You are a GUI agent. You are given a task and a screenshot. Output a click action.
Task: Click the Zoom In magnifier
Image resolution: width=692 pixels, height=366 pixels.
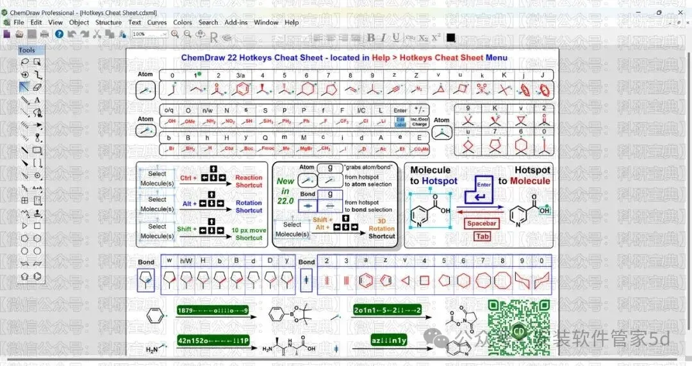175,34
